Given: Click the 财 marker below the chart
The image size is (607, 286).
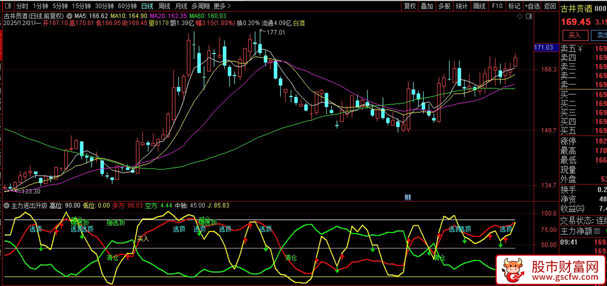Looking at the screenshot, I should tap(408, 197).
